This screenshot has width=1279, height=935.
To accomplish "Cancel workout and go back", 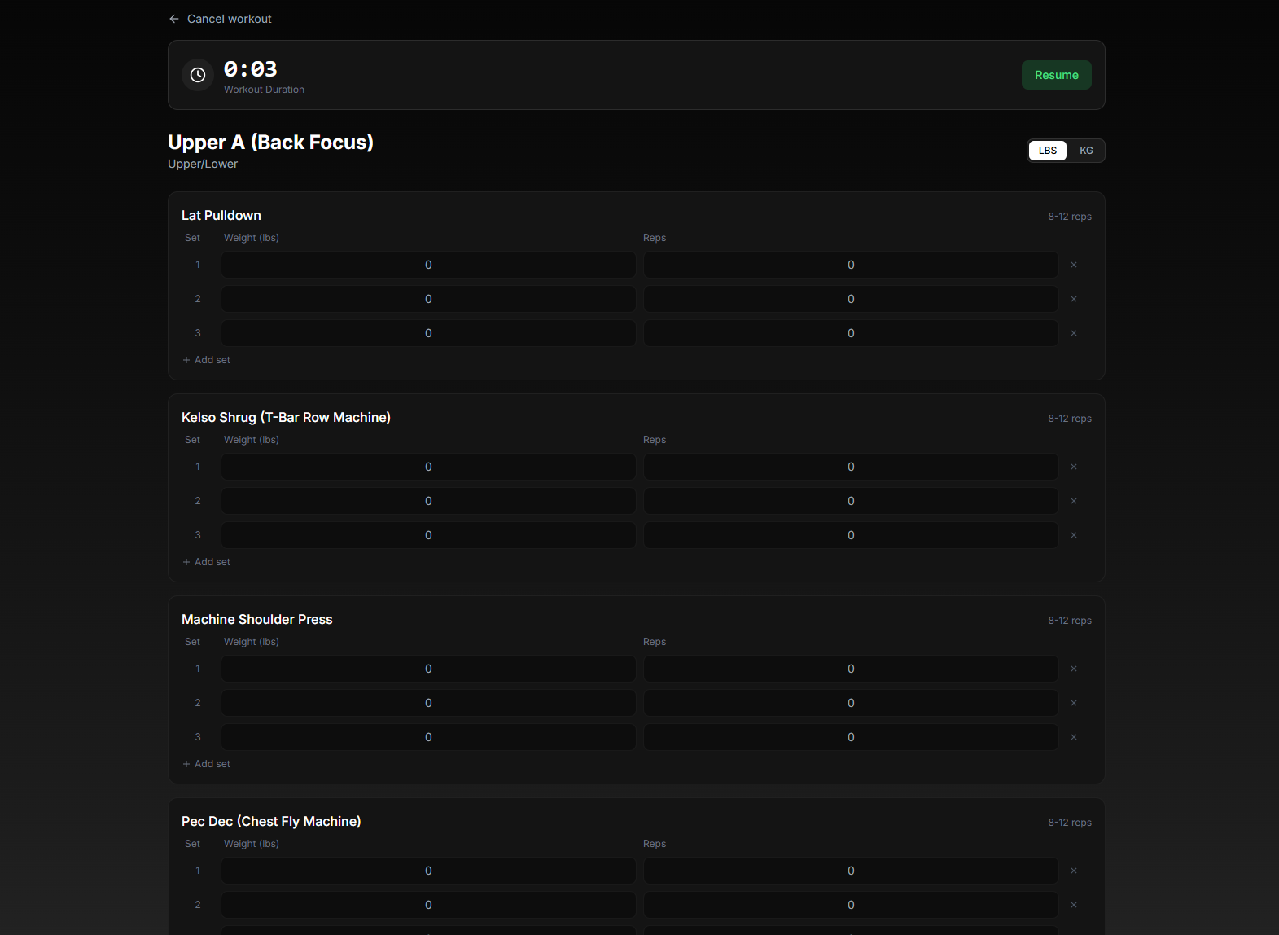I will pos(220,19).
